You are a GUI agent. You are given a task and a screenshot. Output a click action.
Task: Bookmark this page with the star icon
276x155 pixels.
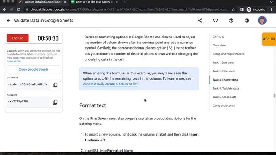pyautogui.click(x=233, y=9)
